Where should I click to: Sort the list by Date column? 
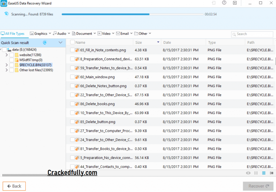(167, 42)
